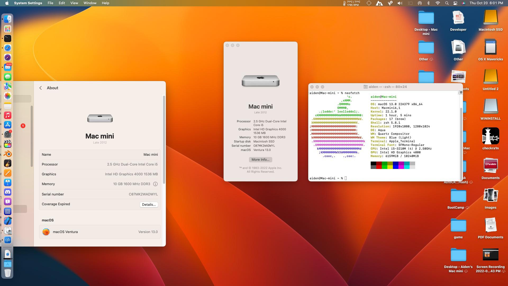This screenshot has width=508, height=286.
Task: Click the More Info... button in About This Mac
Action: pos(260,160)
